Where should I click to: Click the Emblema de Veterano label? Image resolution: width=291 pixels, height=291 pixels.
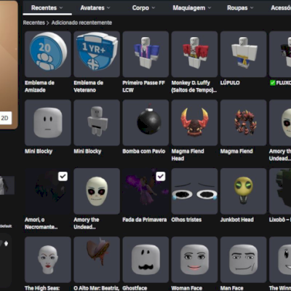[89, 87]
